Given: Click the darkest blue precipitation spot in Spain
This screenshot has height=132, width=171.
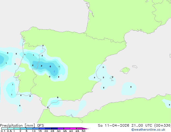Looking at the screenshot, I should [54, 71].
